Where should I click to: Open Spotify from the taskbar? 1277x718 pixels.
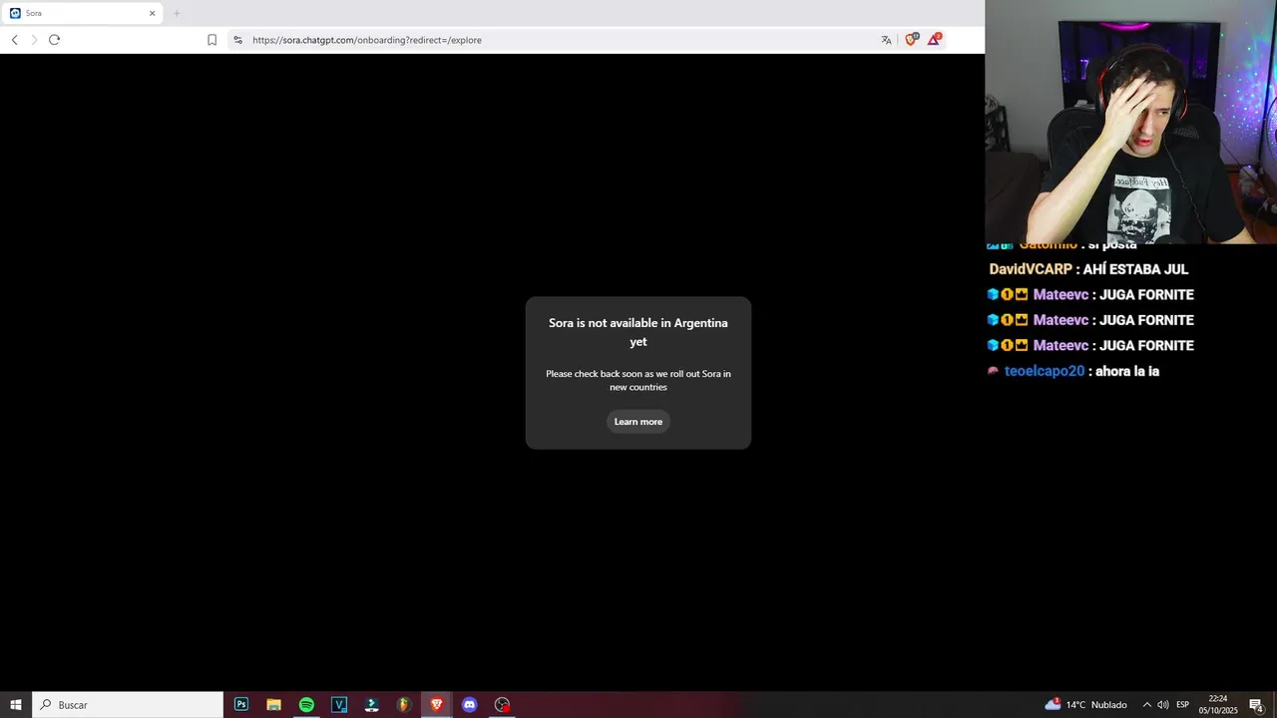point(306,705)
